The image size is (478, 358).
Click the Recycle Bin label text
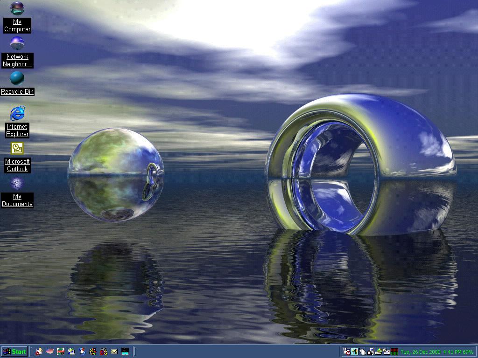17,92
